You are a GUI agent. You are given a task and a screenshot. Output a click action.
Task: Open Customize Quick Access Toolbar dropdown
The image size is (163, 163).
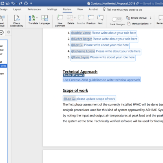point(31,4)
